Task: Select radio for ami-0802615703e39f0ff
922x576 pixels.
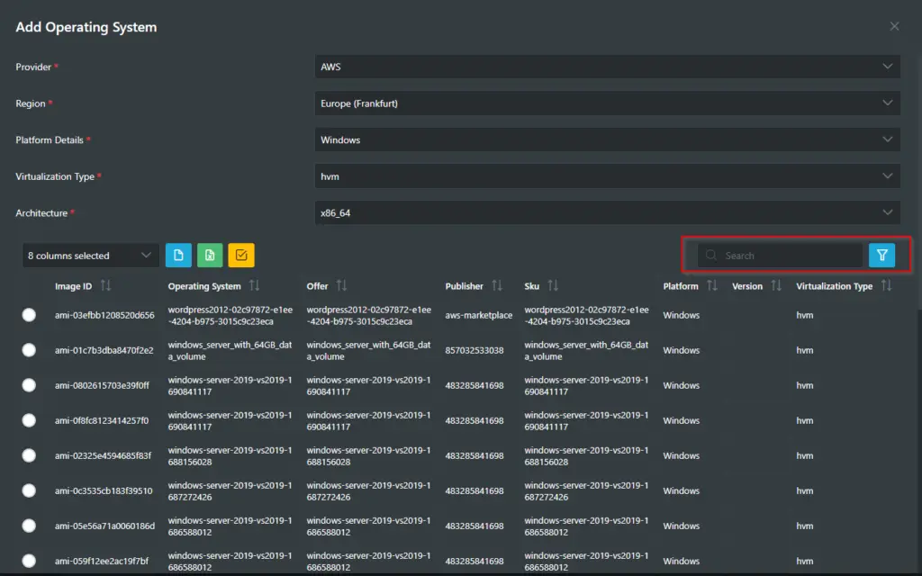Action: [29, 385]
